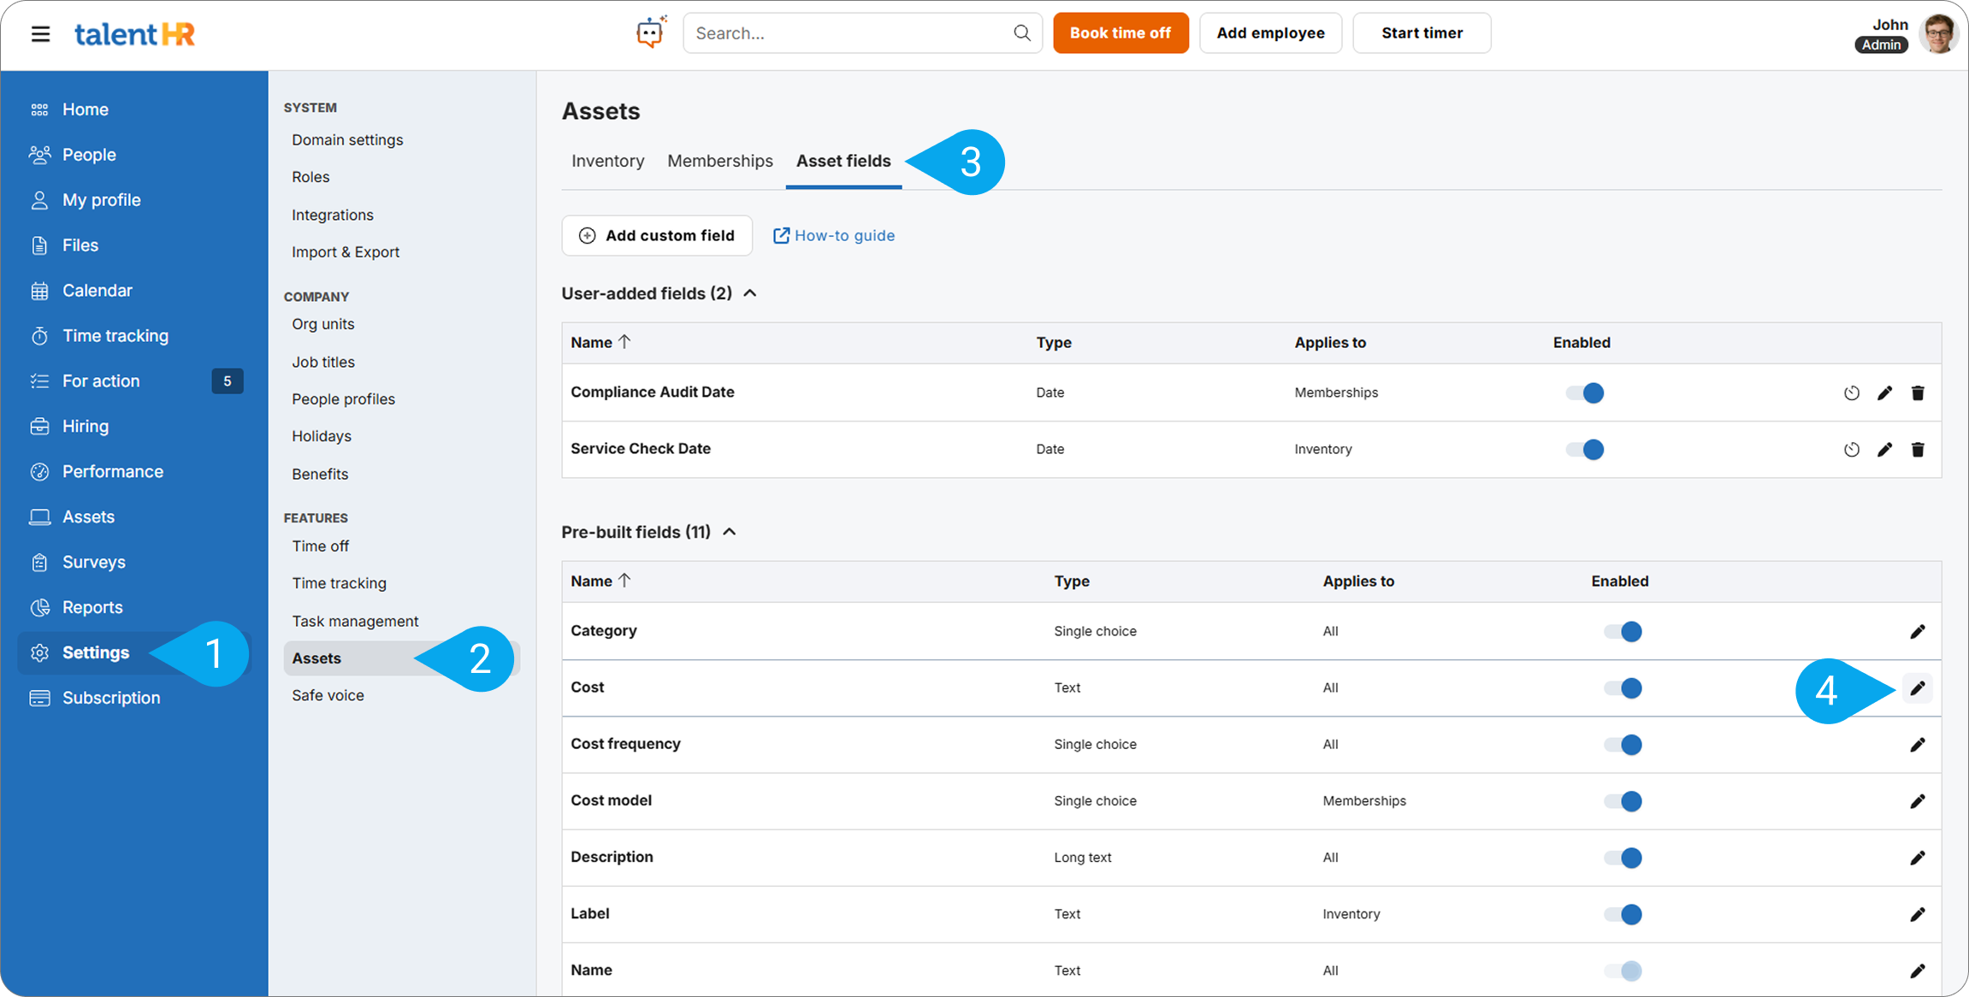Image resolution: width=1969 pixels, height=997 pixels.
Task: Collapse the User-added fields section
Action: point(750,293)
